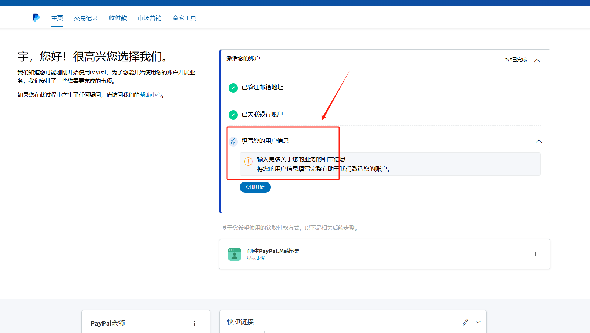
Task: Click the green PayPal.Me profile icon
Action: point(234,254)
